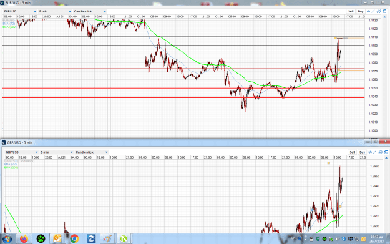
Task: Click Jul 21 date label on EUR/USD time axis
Action: pos(60,16)
